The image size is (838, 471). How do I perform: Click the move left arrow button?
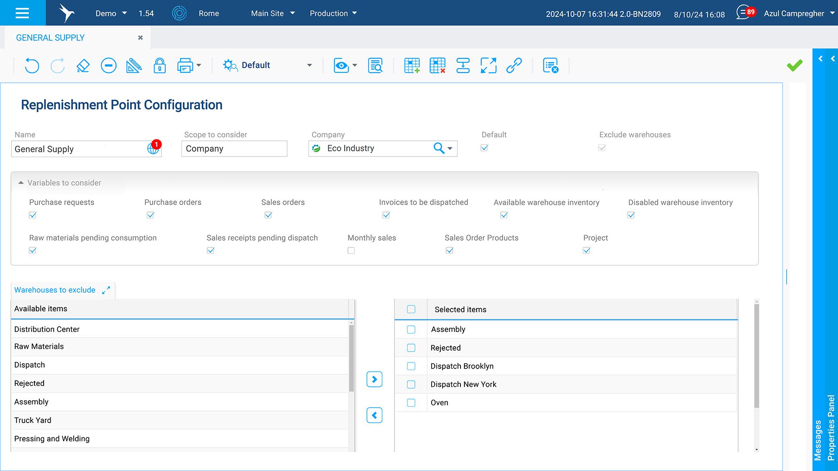click(x=374, y=415)
